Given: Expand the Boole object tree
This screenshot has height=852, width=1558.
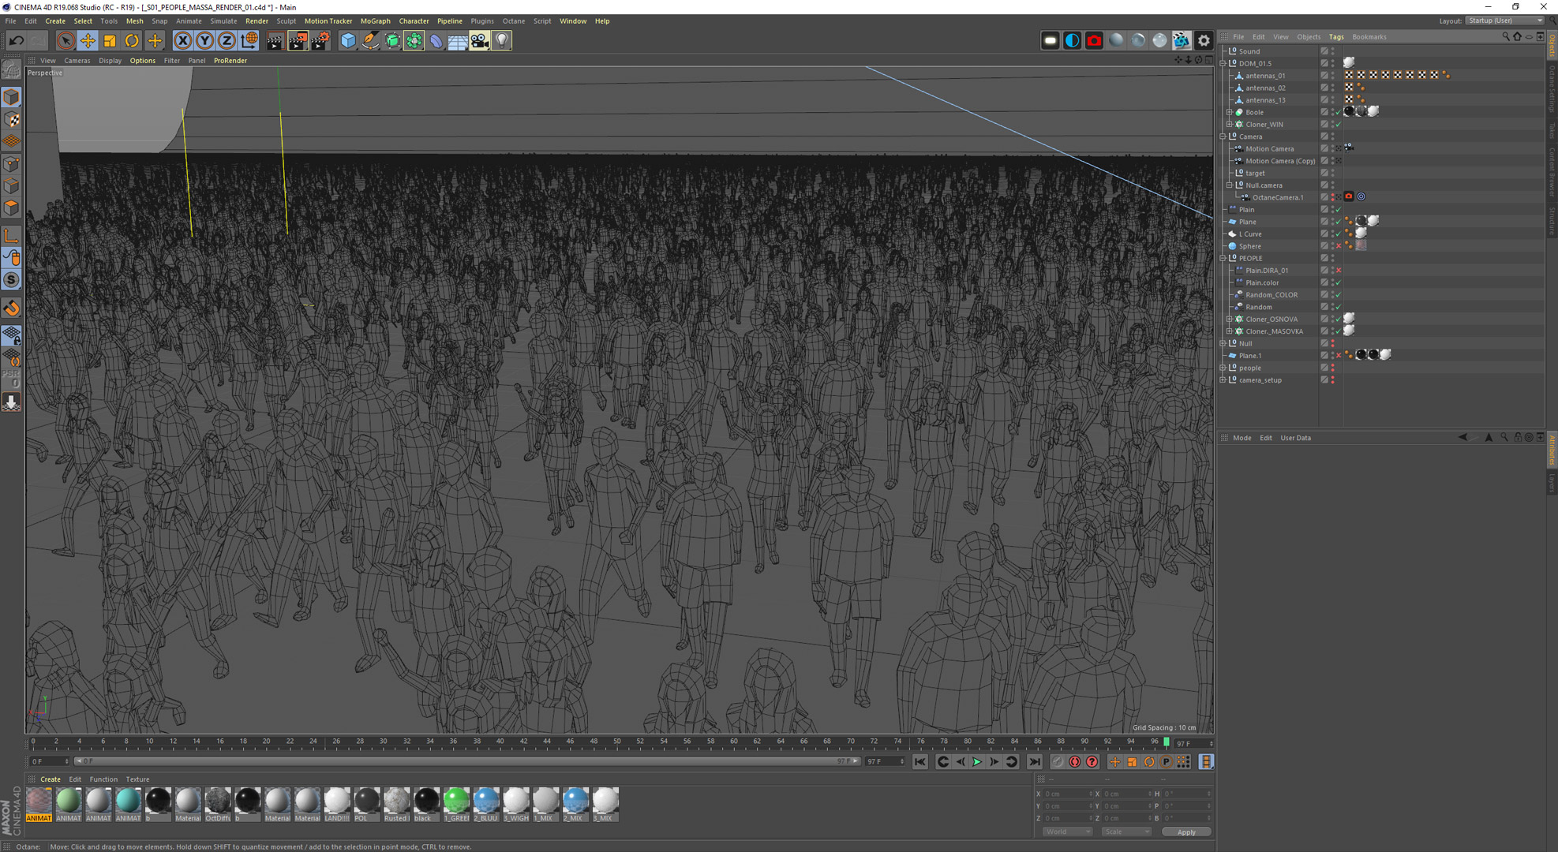Looking at the screenshot, I should click(x=1229, y=112).
